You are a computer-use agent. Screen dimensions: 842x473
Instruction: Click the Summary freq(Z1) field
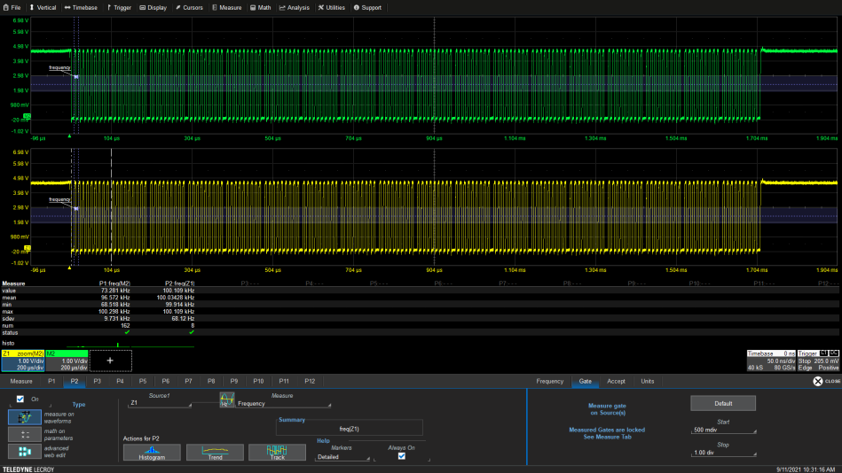pos(349,429)
